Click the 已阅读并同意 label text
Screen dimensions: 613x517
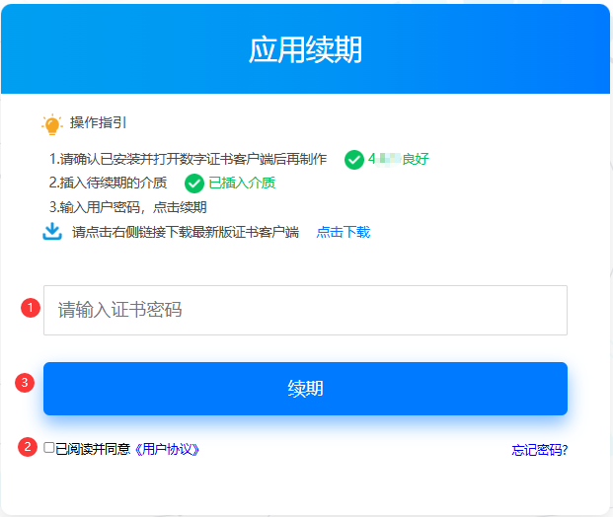[x=93, y=449]
